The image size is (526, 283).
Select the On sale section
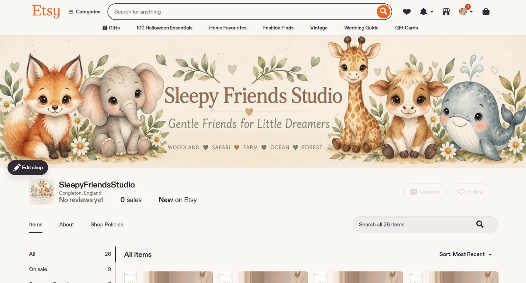point(70,269)
